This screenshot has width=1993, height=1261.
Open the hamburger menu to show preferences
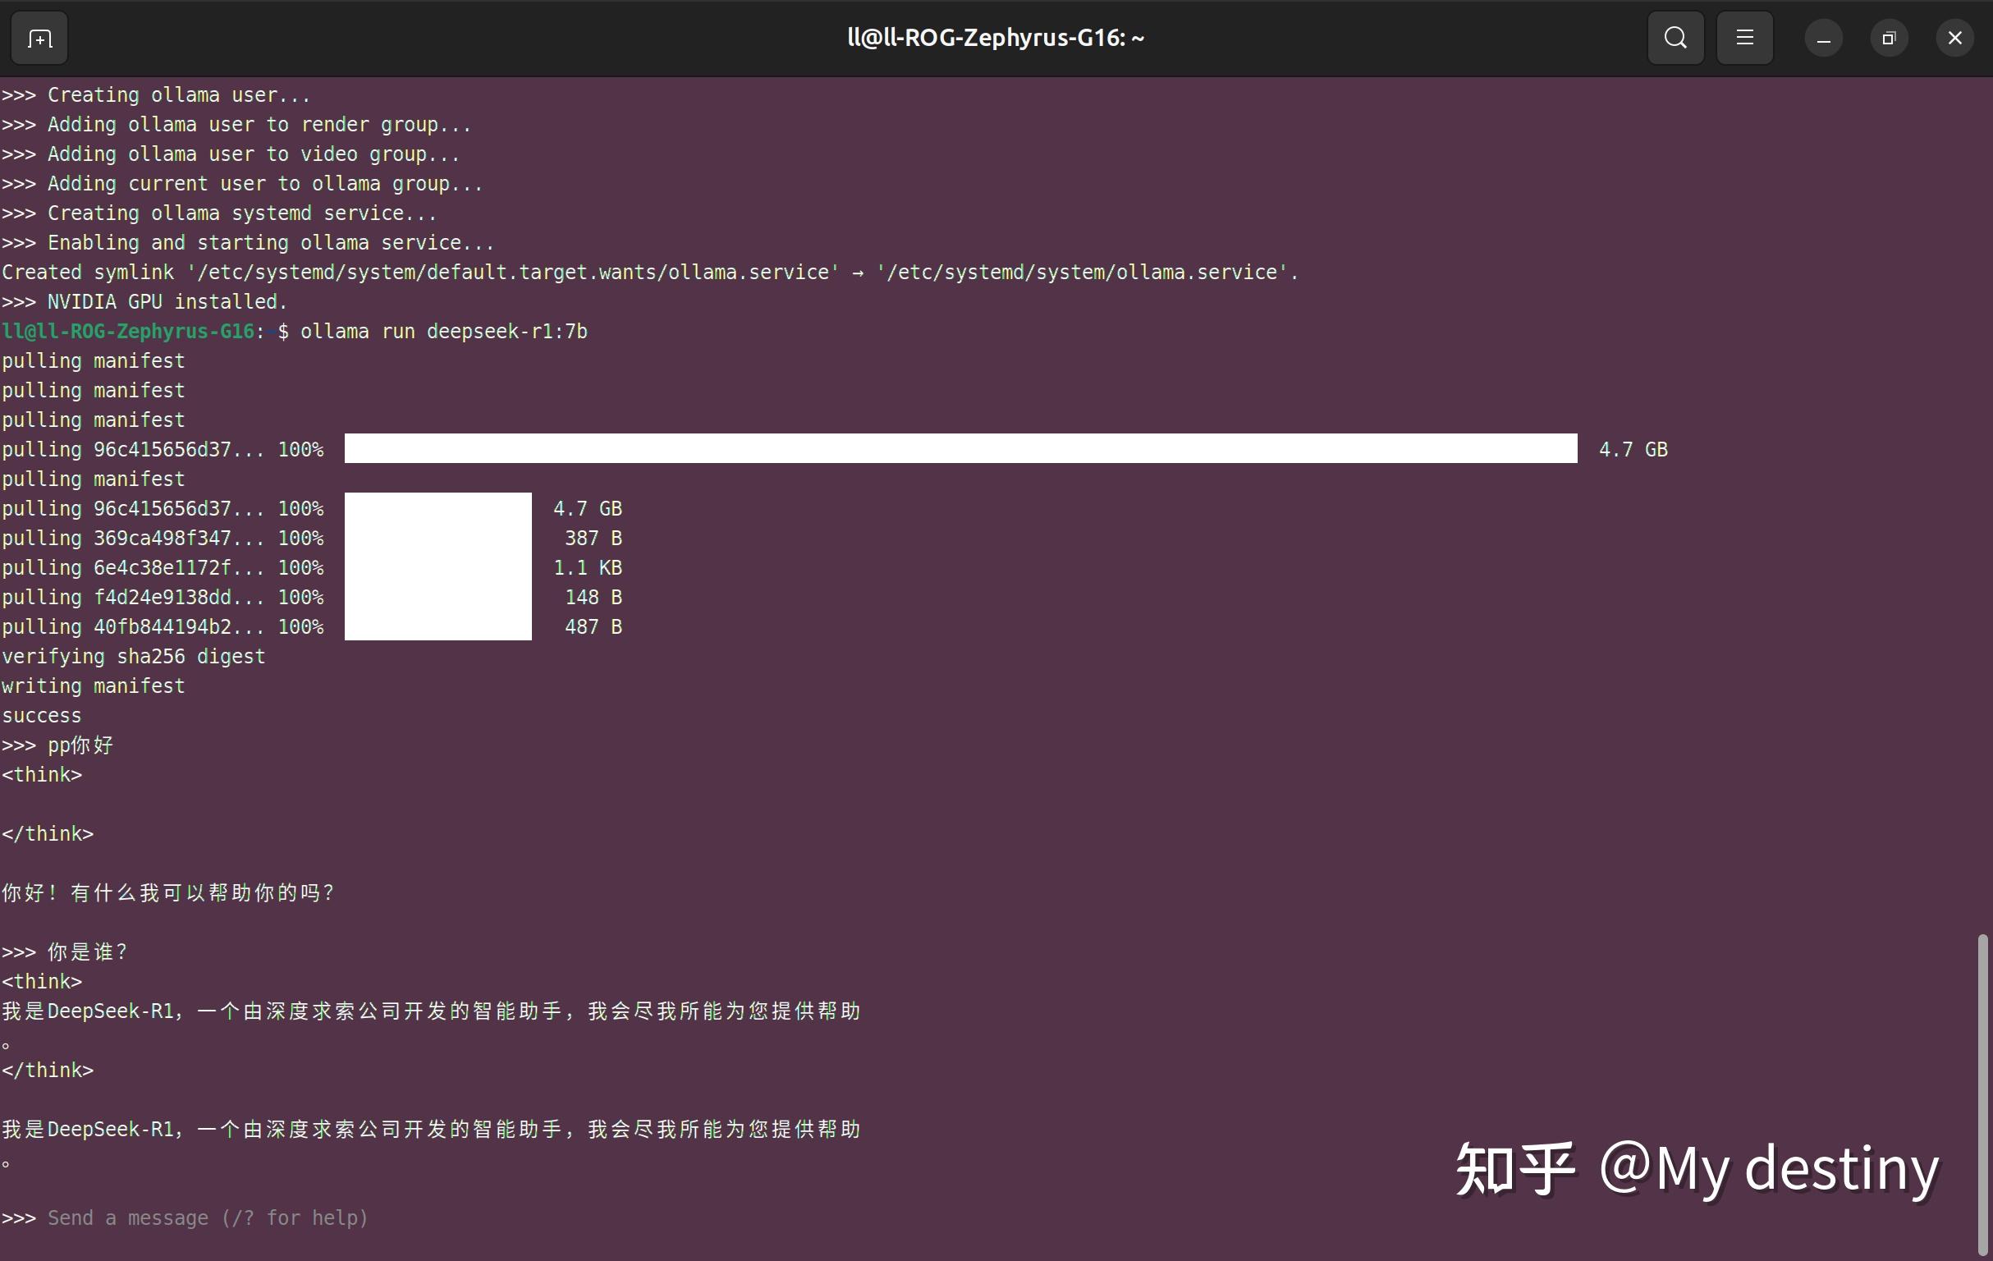[1745, 37]
